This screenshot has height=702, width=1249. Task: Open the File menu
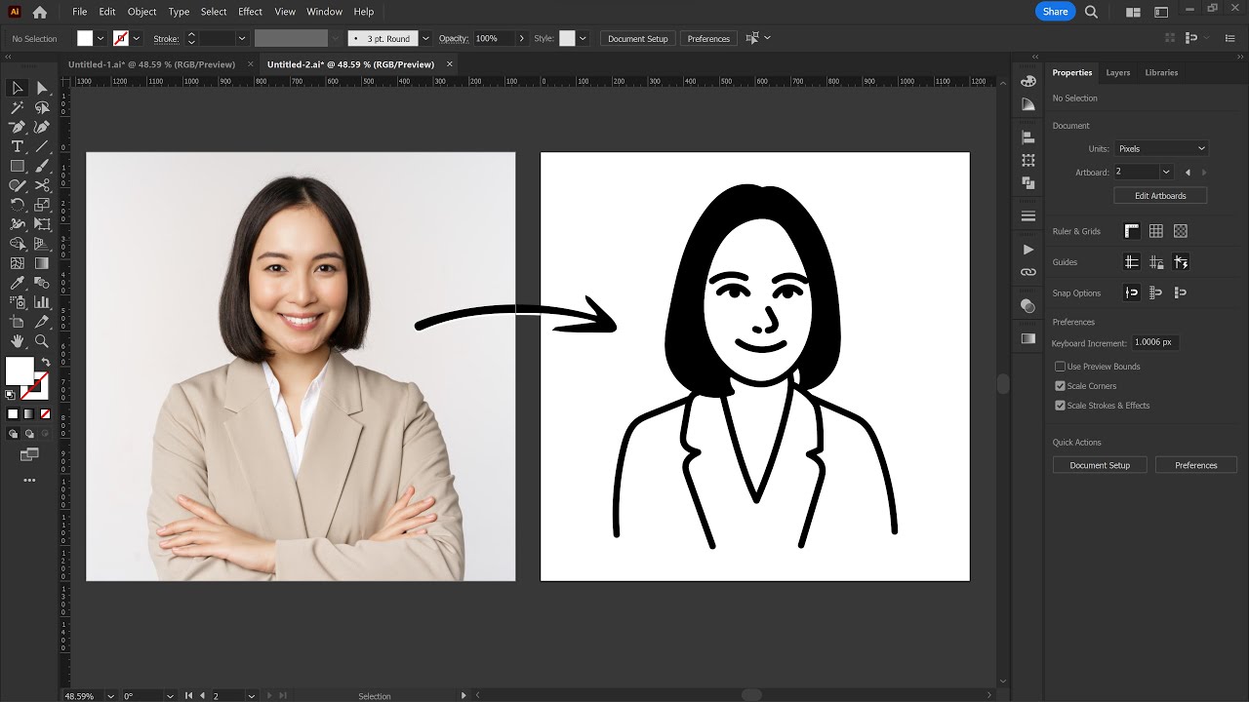point(79,12)
